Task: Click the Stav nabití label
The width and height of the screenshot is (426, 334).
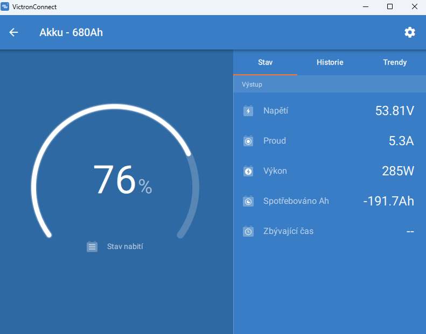Action: [x=125, y=246]
